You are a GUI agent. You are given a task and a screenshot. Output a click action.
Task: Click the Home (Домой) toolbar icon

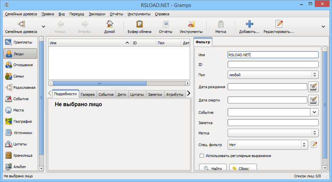pos(109,24)
